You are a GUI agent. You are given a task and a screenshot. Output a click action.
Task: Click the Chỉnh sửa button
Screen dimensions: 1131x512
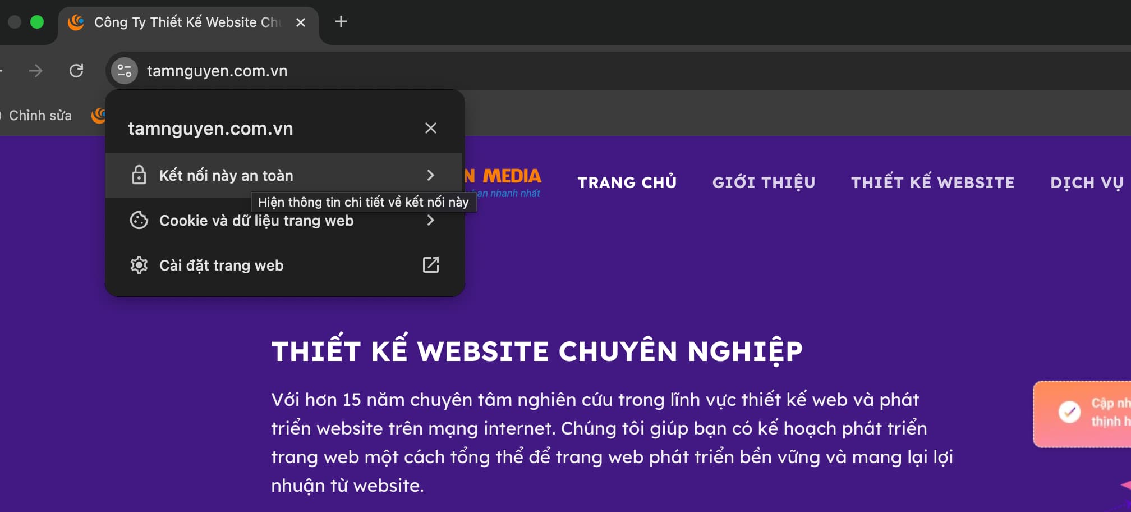click(x=40, y=115)
